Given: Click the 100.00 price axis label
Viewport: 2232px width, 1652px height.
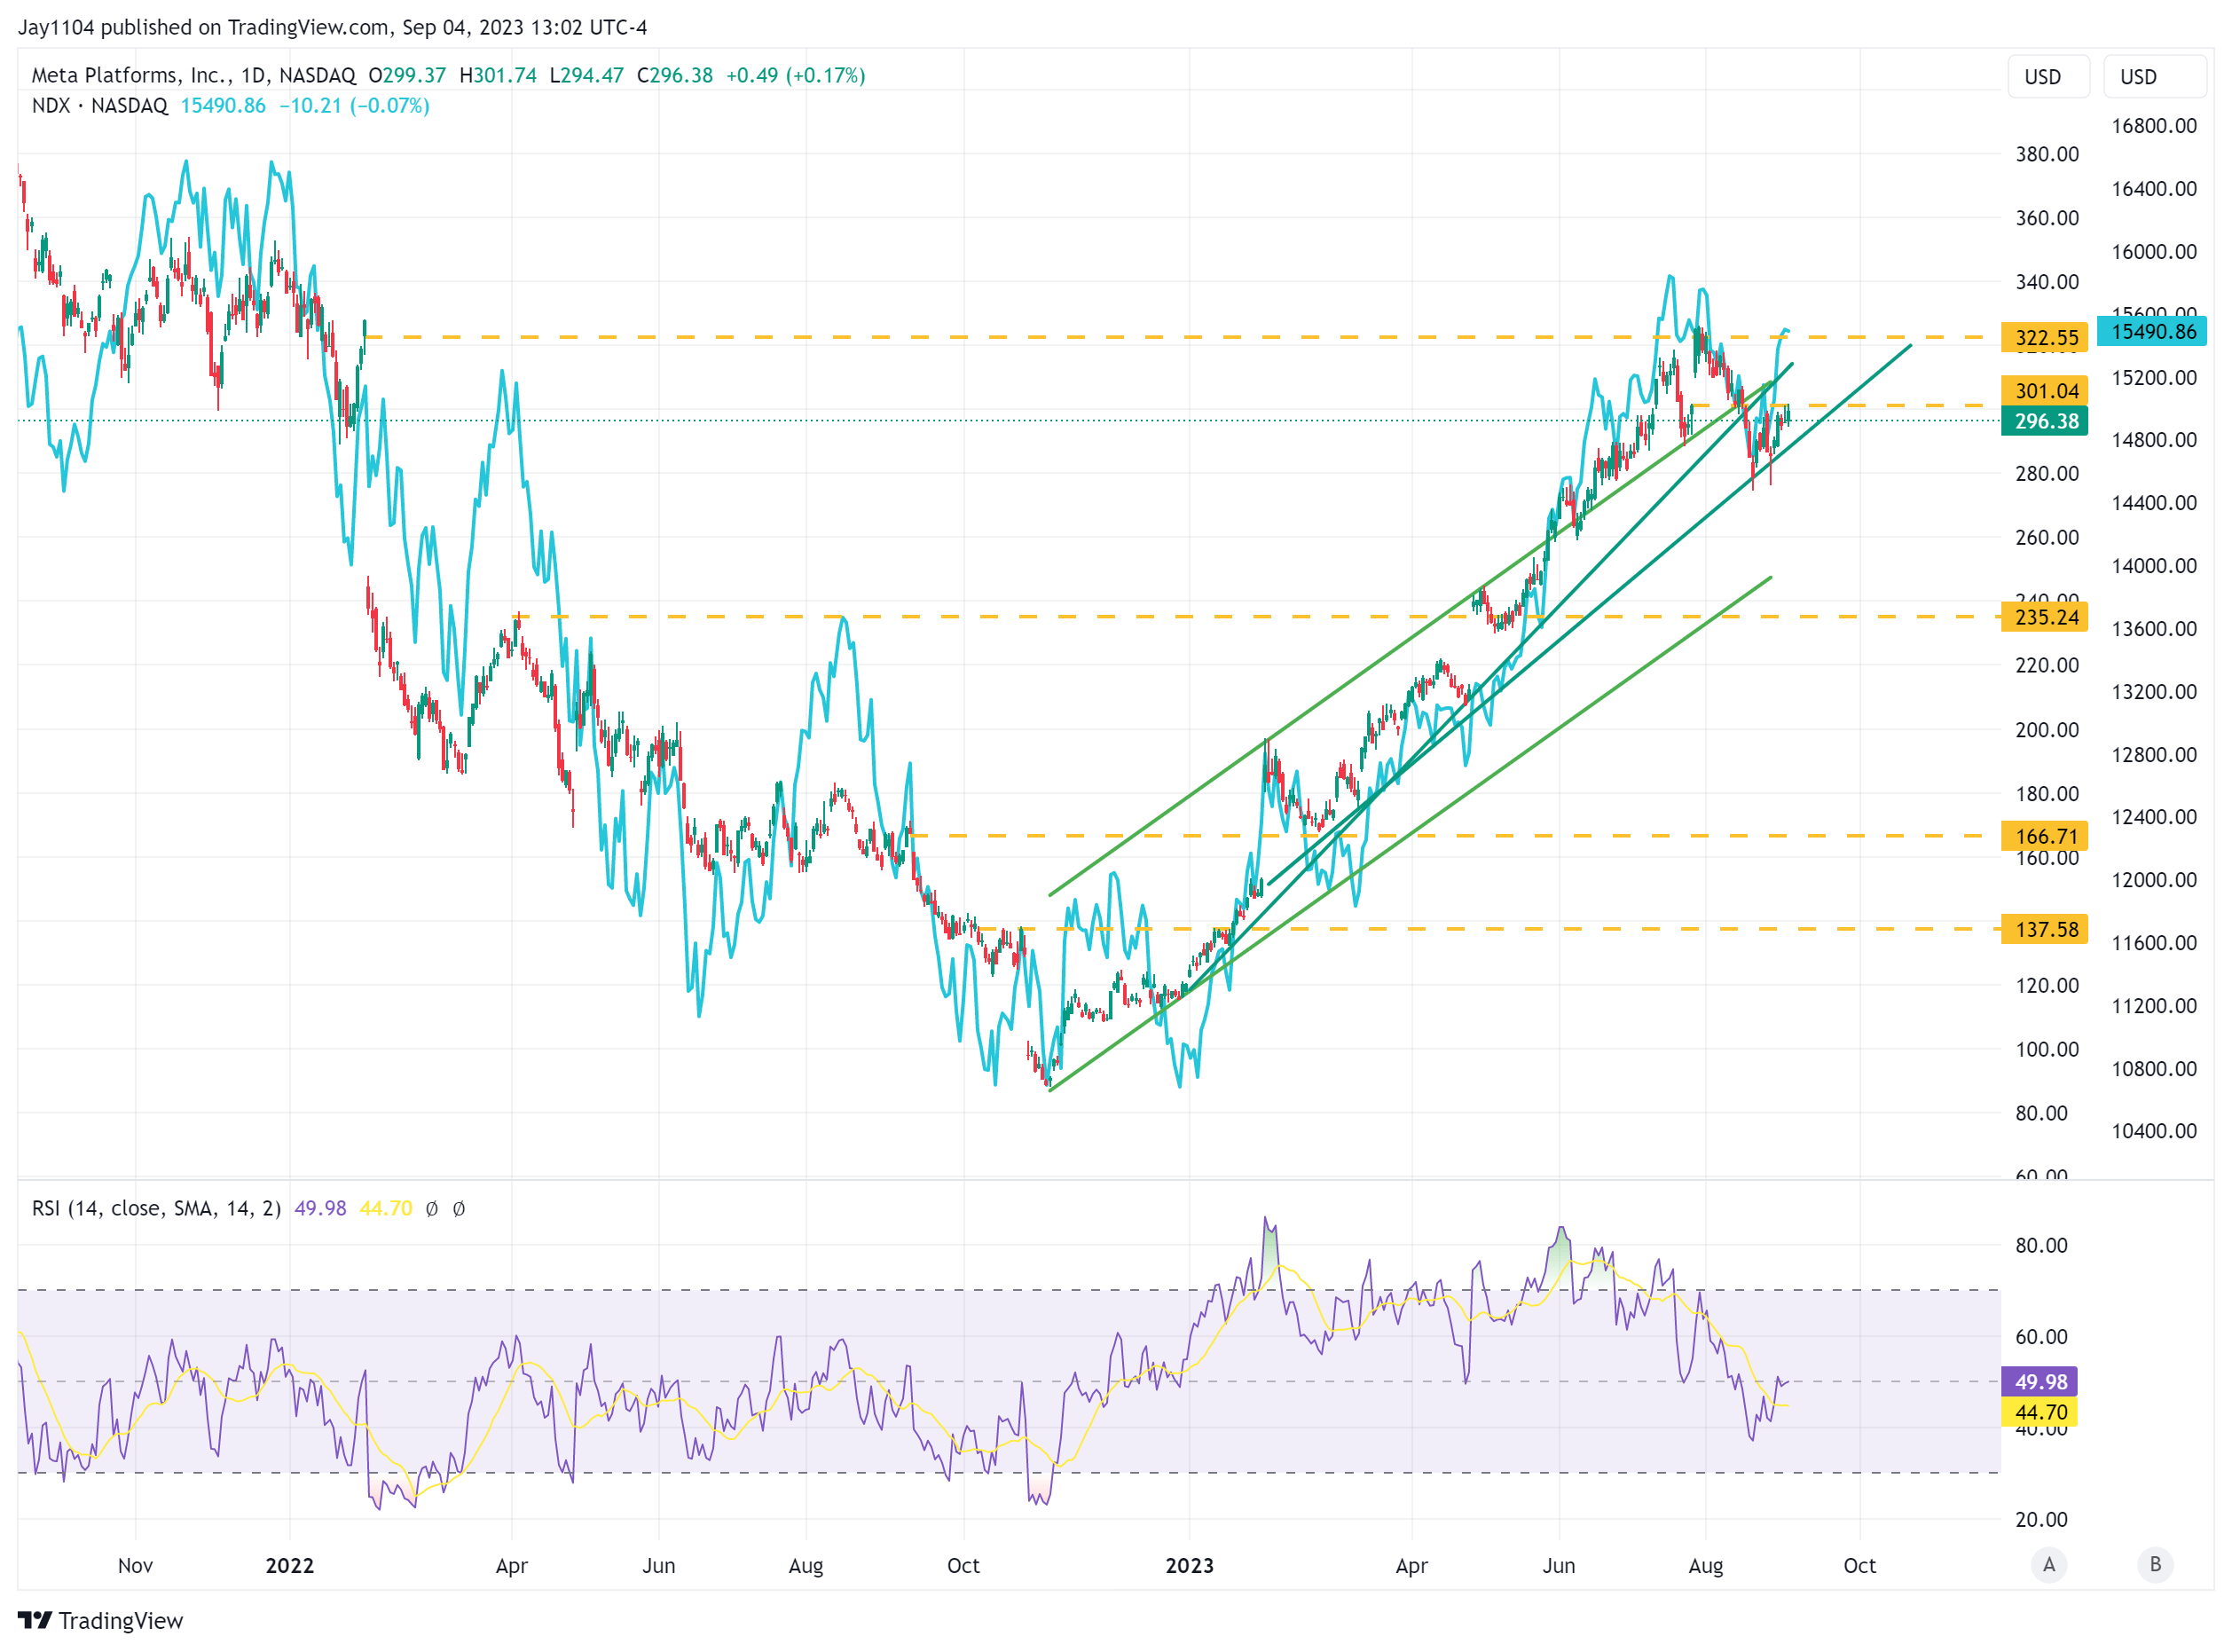Looking at the screenshot, I should pyautogui.click(x=2047, y=1050).
